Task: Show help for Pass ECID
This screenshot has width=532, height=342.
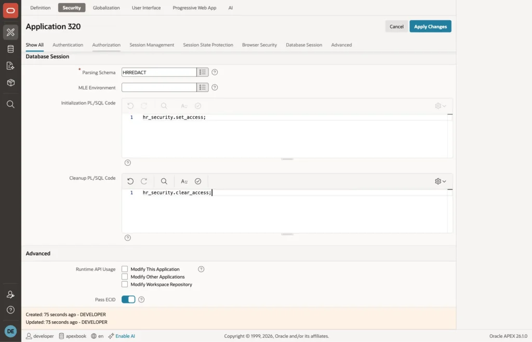Action: [x=141, y=299]
